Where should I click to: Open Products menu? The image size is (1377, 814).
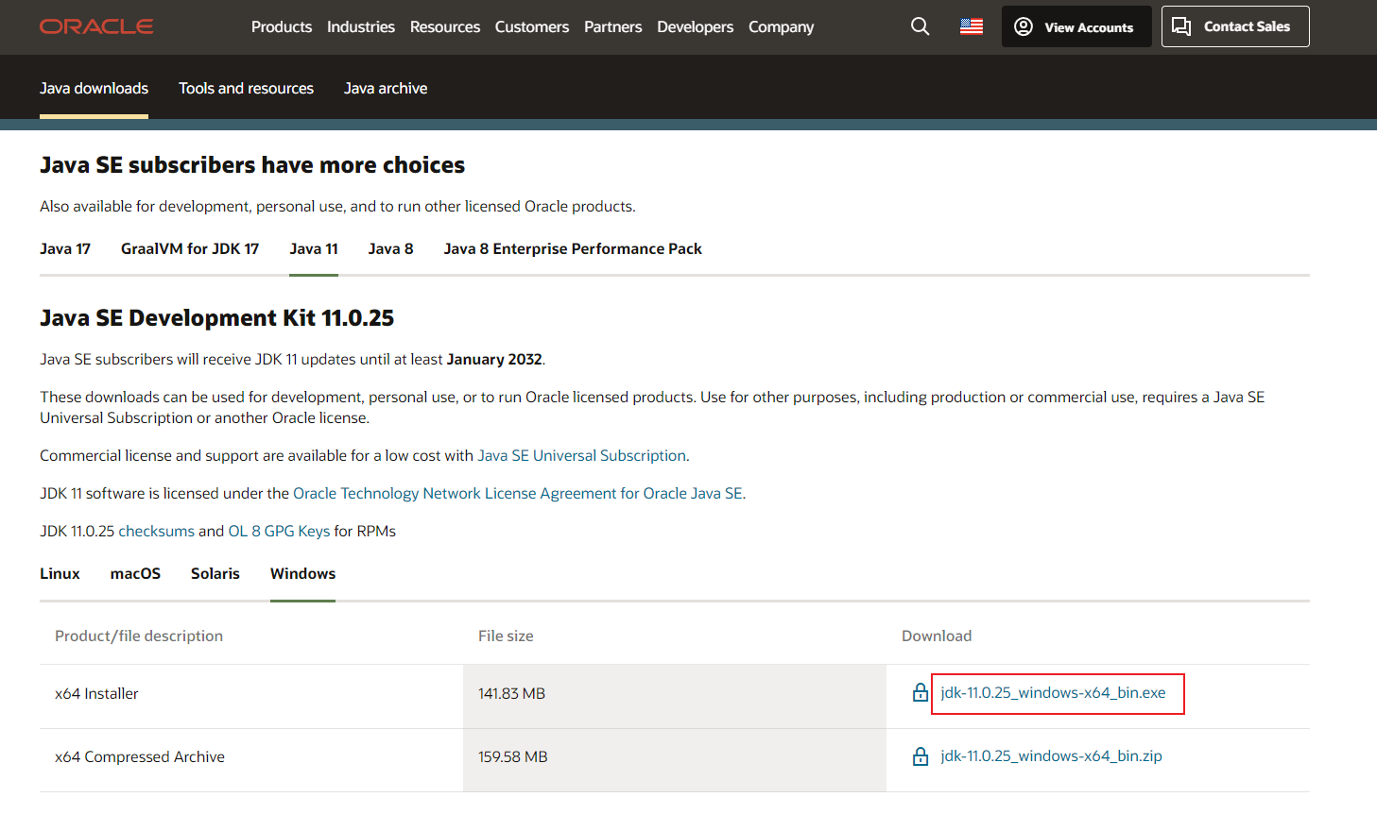pos(282,26)
